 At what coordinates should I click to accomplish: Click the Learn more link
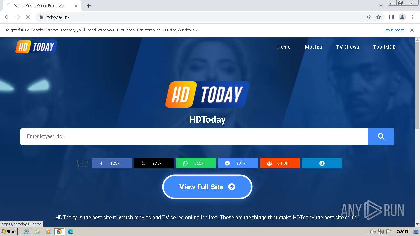(x=394, y=30)
